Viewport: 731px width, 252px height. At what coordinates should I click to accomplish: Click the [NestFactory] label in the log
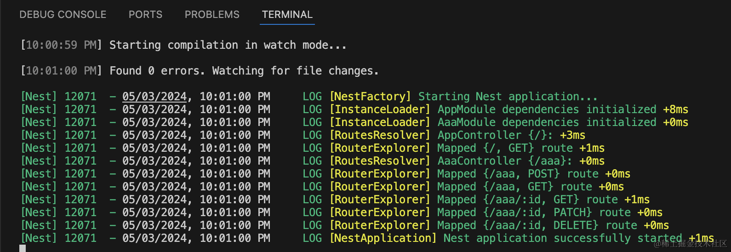[370, 97]
